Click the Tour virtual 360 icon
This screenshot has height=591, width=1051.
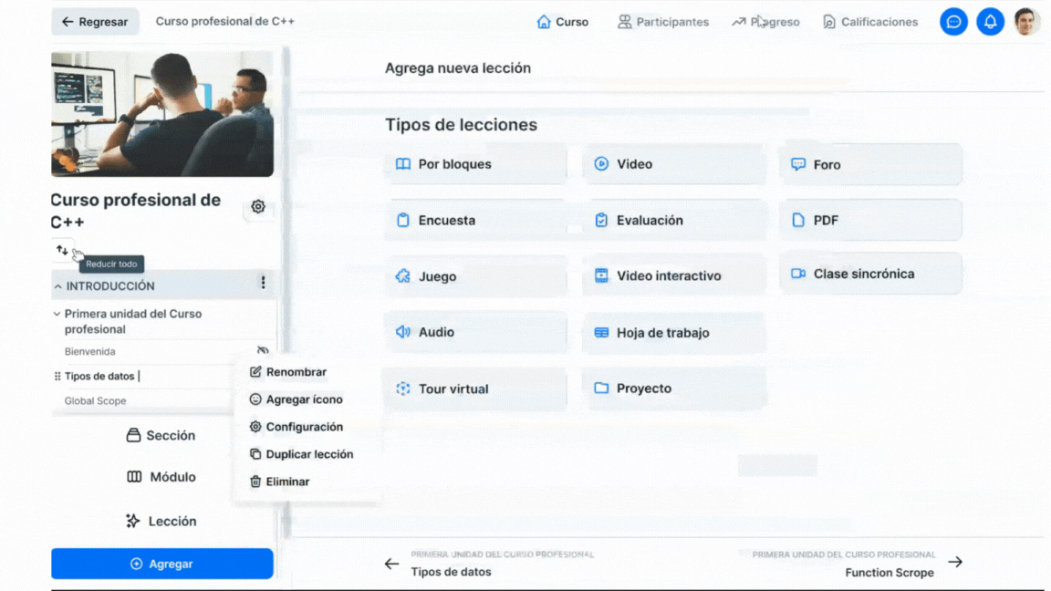coord(403,389)
